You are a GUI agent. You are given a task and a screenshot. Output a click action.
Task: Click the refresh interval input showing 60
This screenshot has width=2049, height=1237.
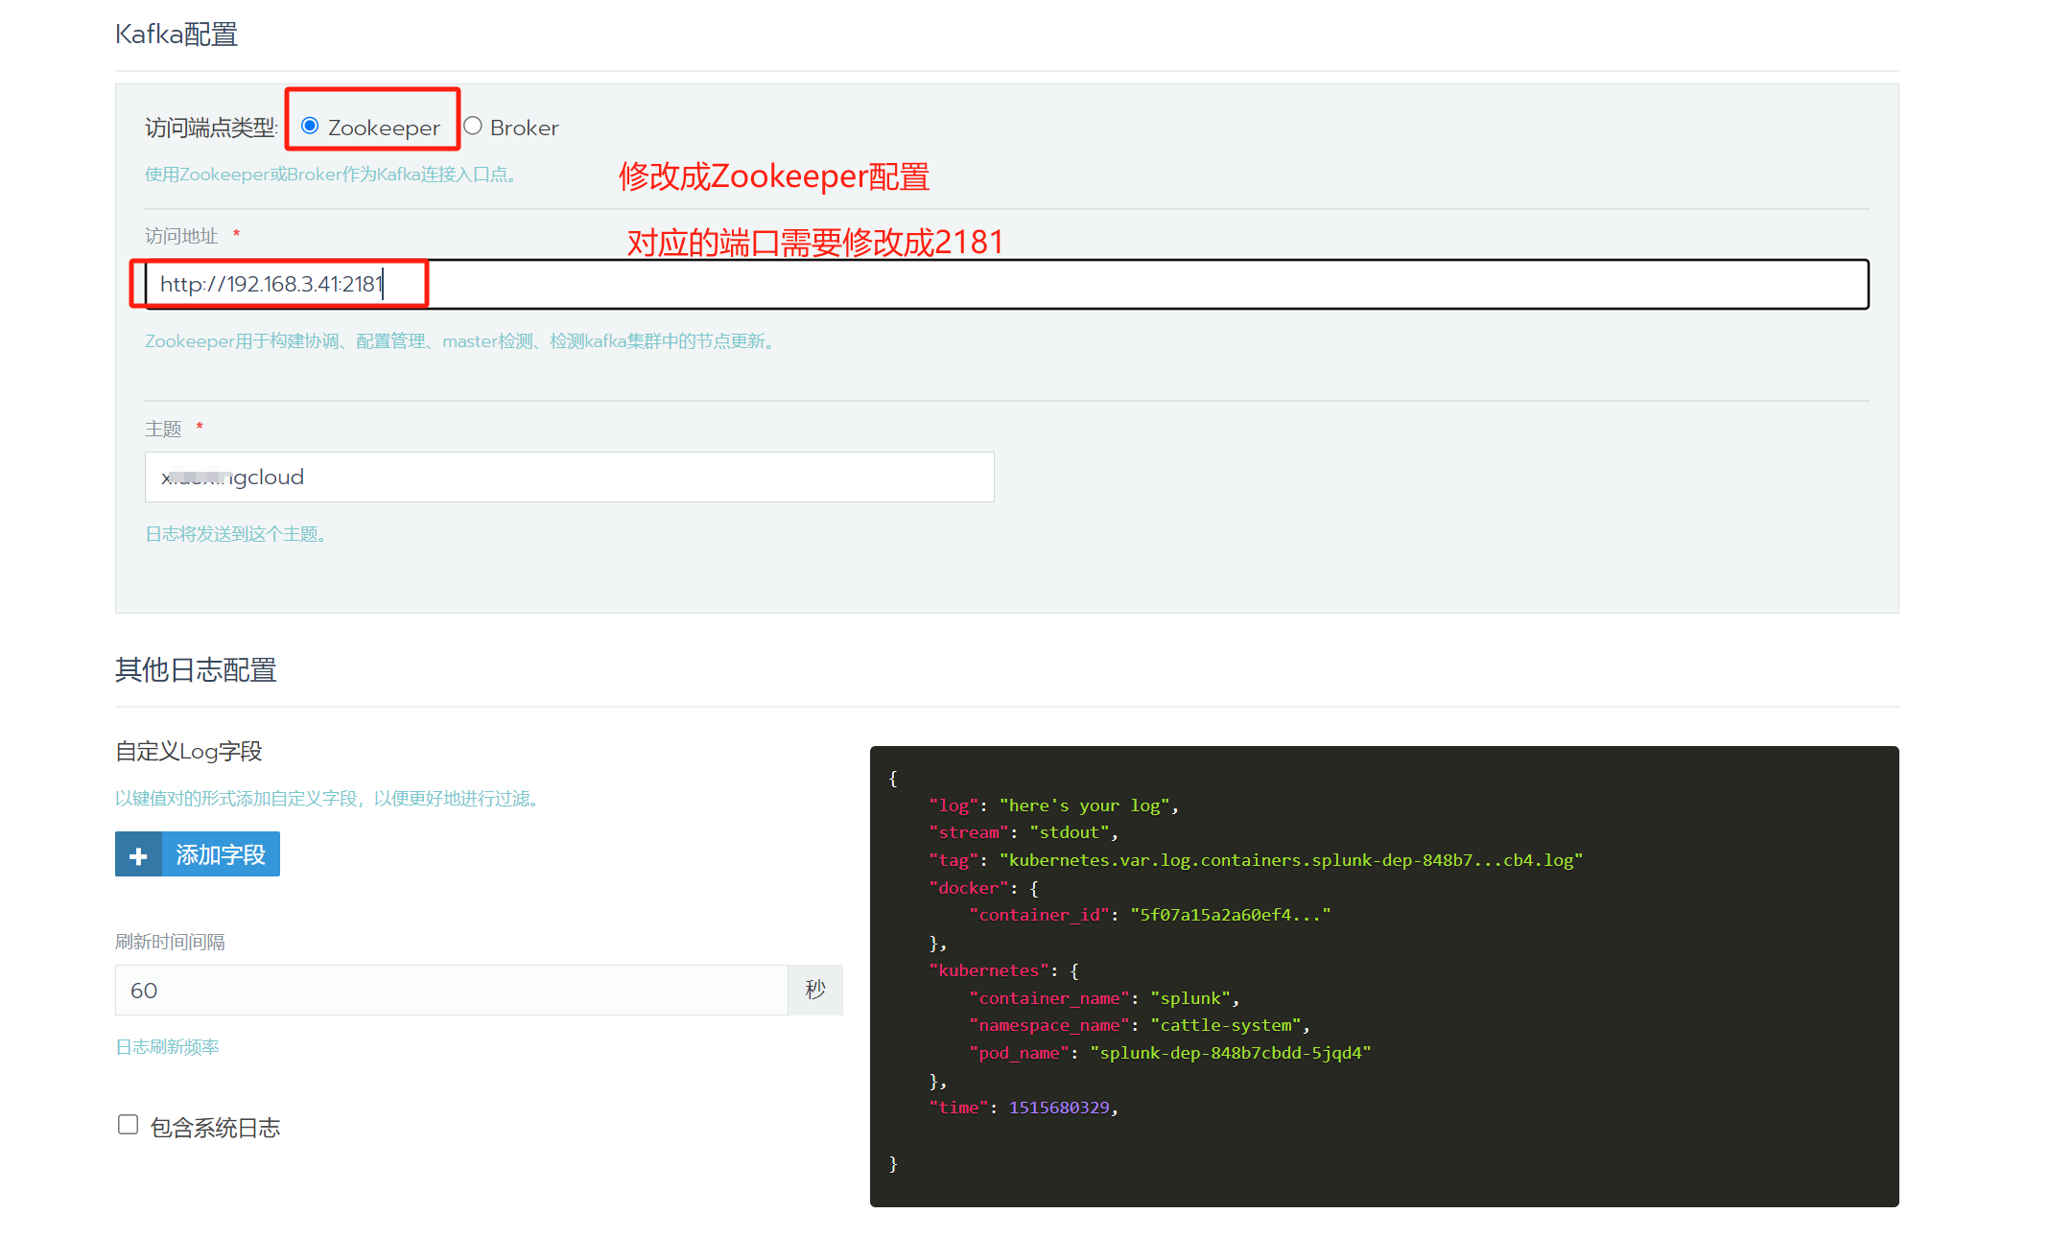(451, 991)
